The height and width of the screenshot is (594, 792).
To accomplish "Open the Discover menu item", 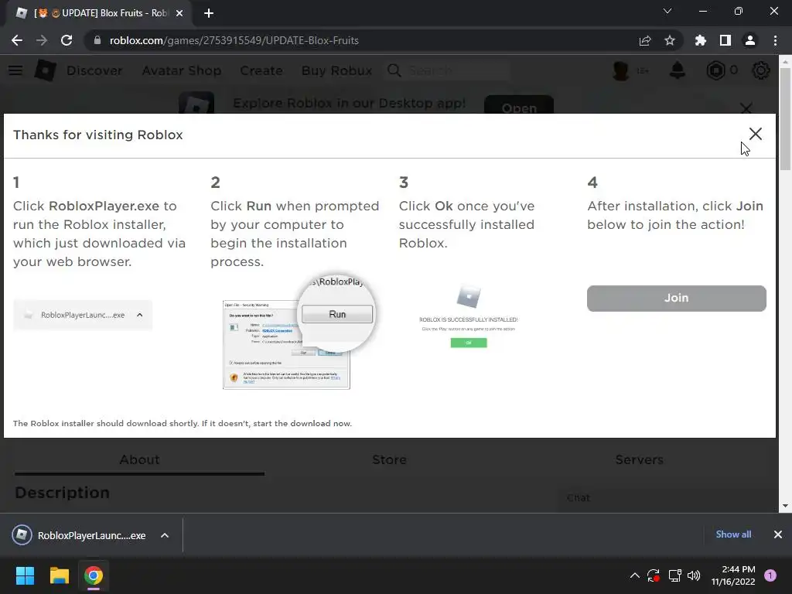I will click(94, 70).
